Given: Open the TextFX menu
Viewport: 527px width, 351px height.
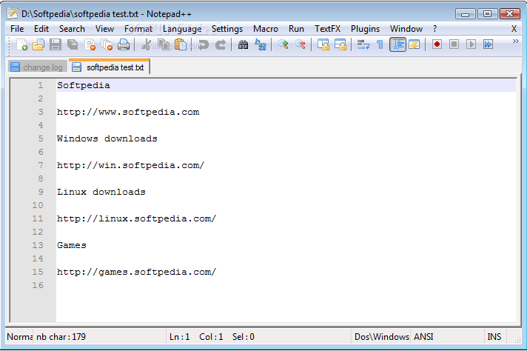Looking at the screenshot, I should [327, 29].
